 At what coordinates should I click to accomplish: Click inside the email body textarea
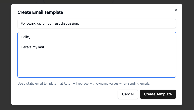point(97,59)
